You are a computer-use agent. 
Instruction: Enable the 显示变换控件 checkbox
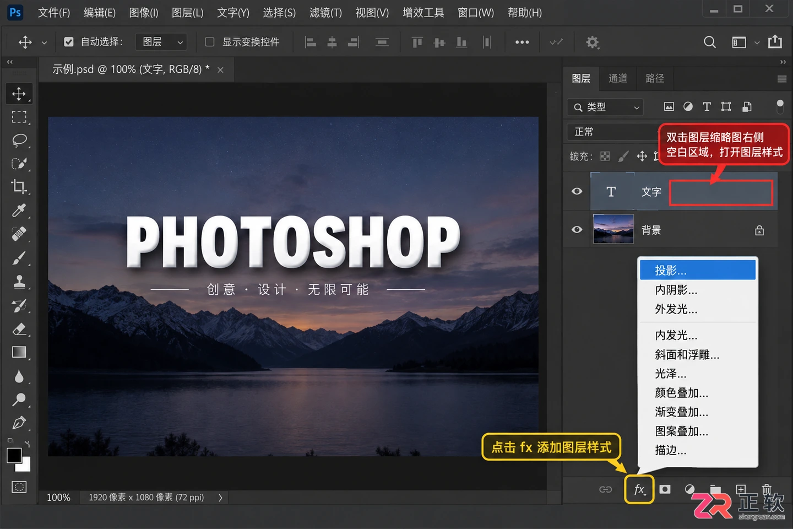tap(209, 42)
